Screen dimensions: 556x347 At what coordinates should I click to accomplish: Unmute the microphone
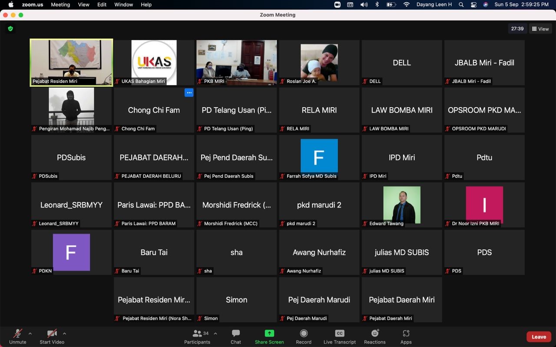pyautogui.click(x=18, y=334)
